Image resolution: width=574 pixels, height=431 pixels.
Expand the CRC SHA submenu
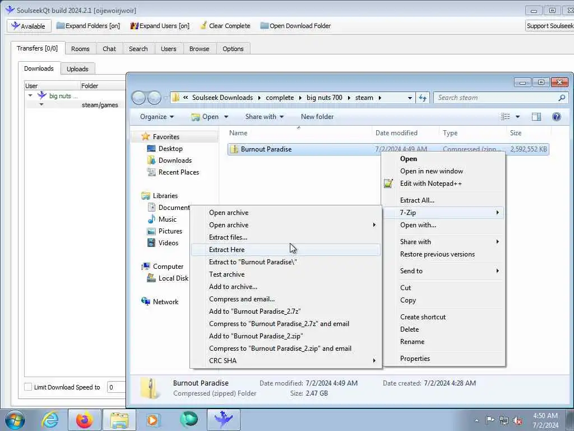[x=285, y=361]
